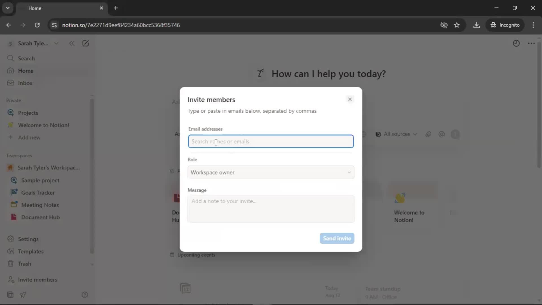
Task: Click the @ mention icon
Action: click(442, 134)
